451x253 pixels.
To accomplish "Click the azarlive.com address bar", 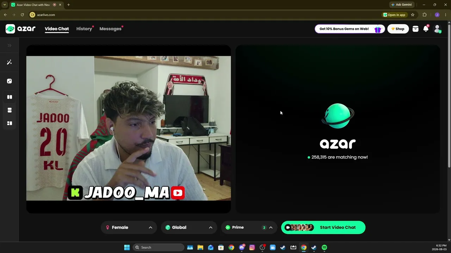I will click(204, 15).
